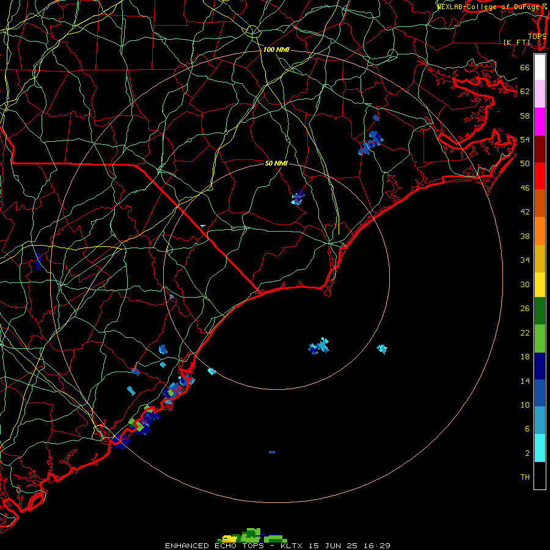
Task: Click the bright red legend swatch
Action: pos(540,176)
